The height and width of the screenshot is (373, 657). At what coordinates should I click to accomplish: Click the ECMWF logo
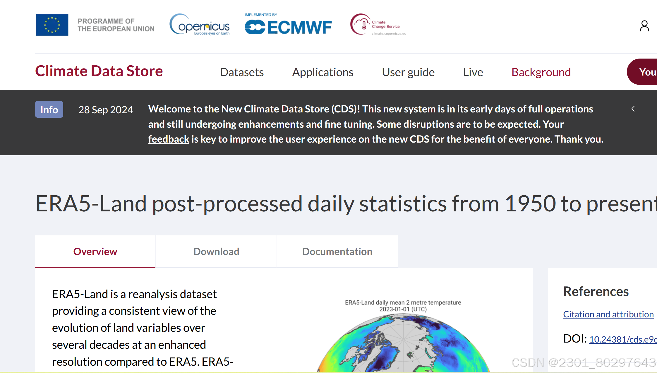coord(288,26)
